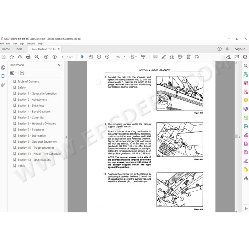The width and height of the screenshot is (249, 249).
Task: Show page thumbnails panel
Action: (3, 68)
